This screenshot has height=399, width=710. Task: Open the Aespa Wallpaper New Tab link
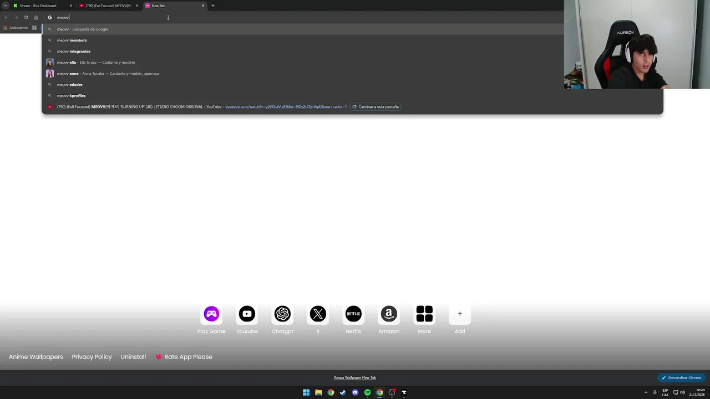click(355, 377)
